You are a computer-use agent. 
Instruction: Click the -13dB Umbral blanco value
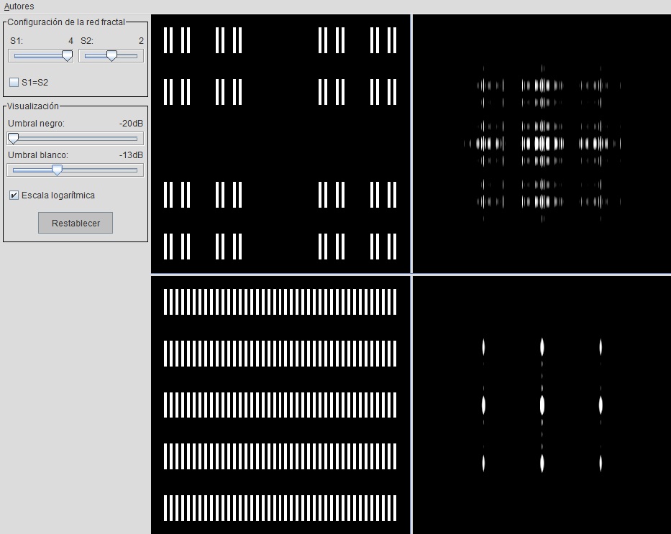(131, 155)
